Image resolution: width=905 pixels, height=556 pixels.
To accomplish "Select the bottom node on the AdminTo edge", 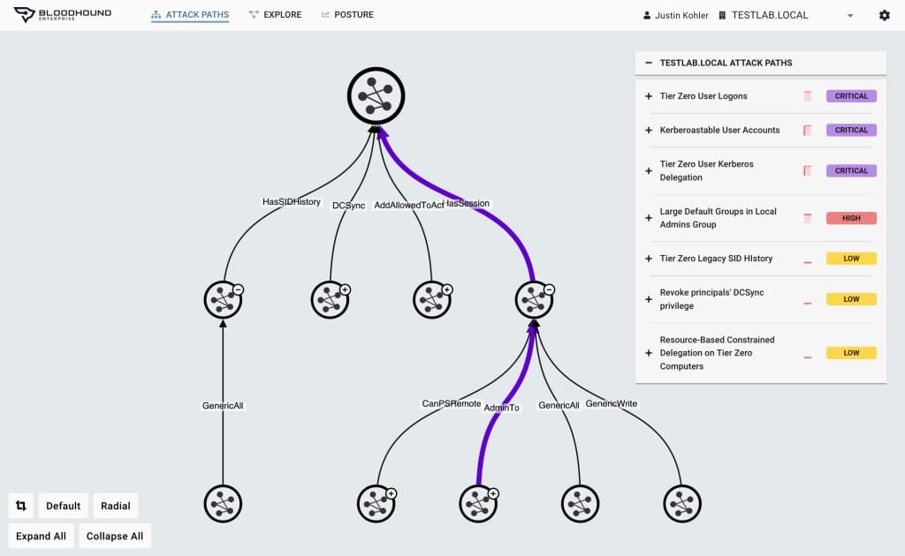I will pos(478,504).
